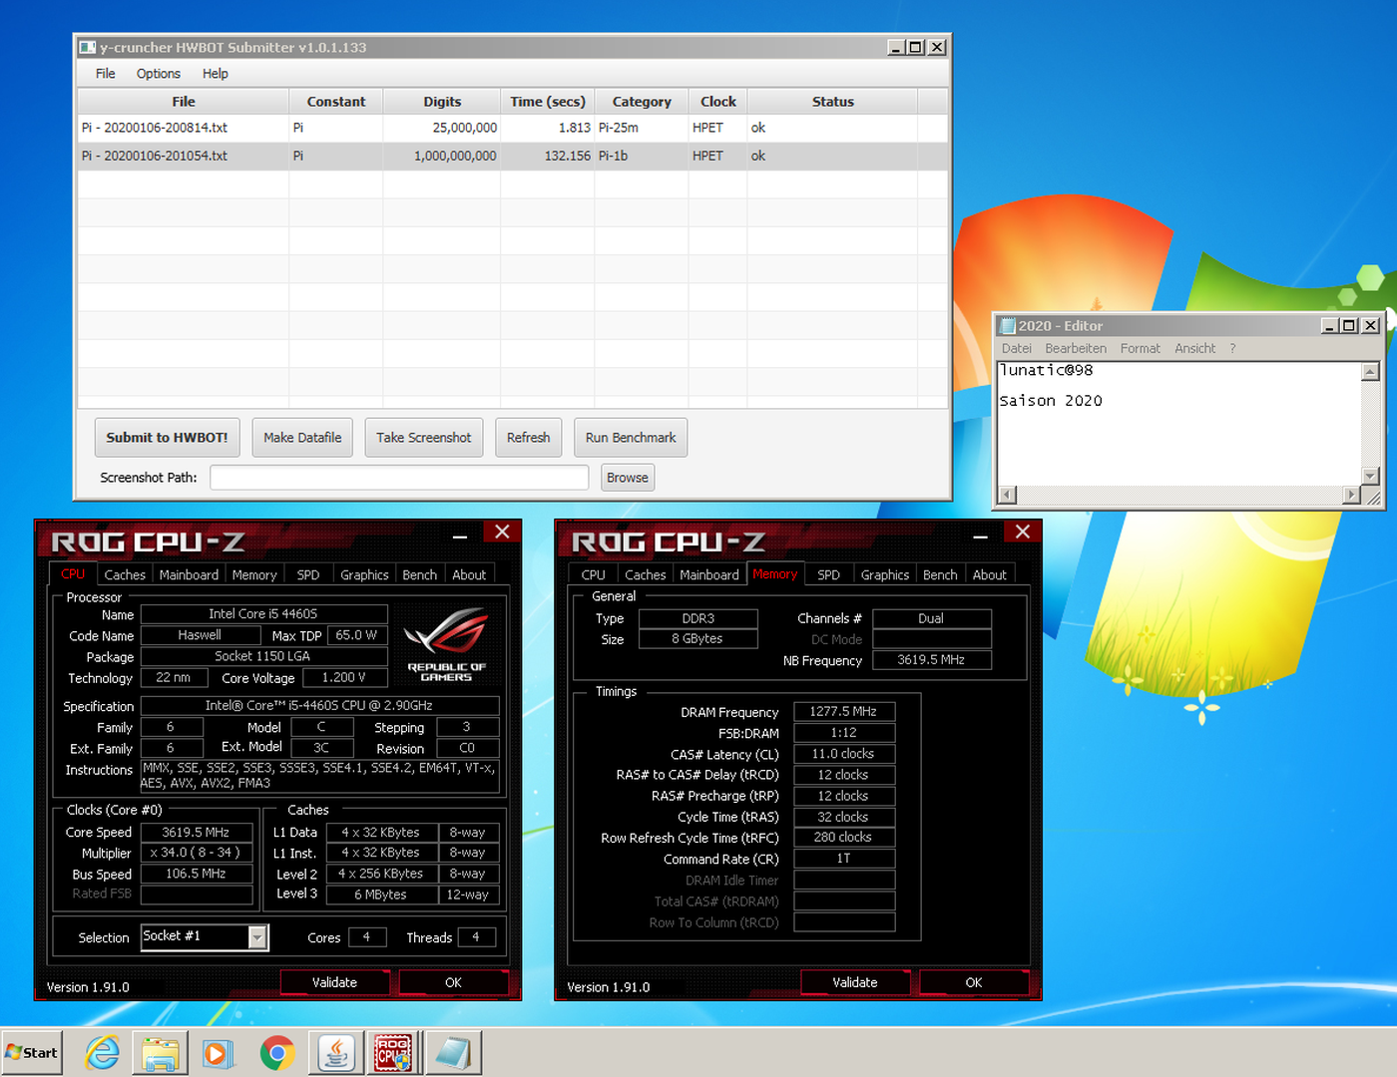Open the Ansicht menu in Editor

tap(1194, 349)
